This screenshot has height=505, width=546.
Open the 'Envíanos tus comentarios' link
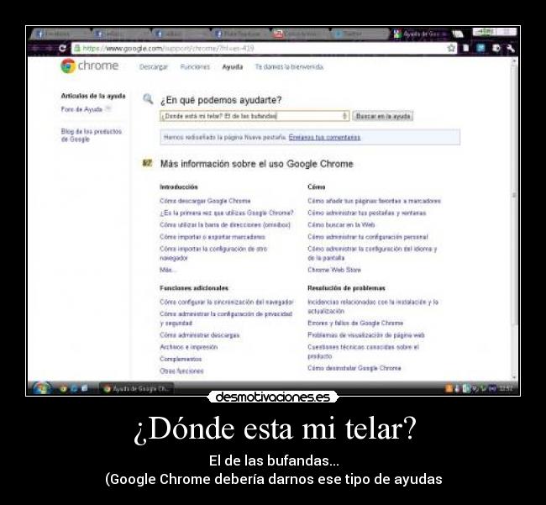(324, 137)
